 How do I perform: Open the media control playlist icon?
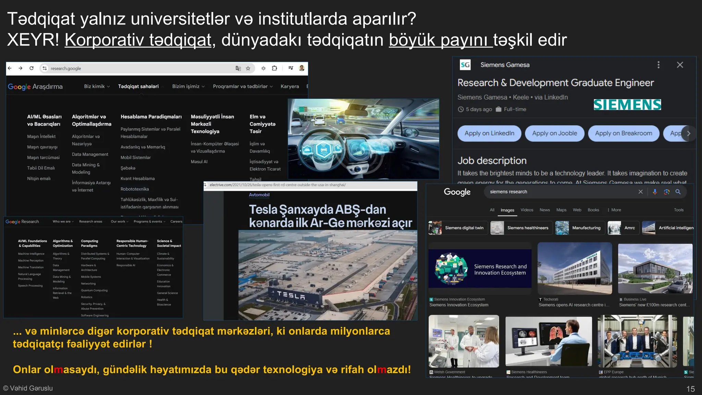click(x=291, y=68)
